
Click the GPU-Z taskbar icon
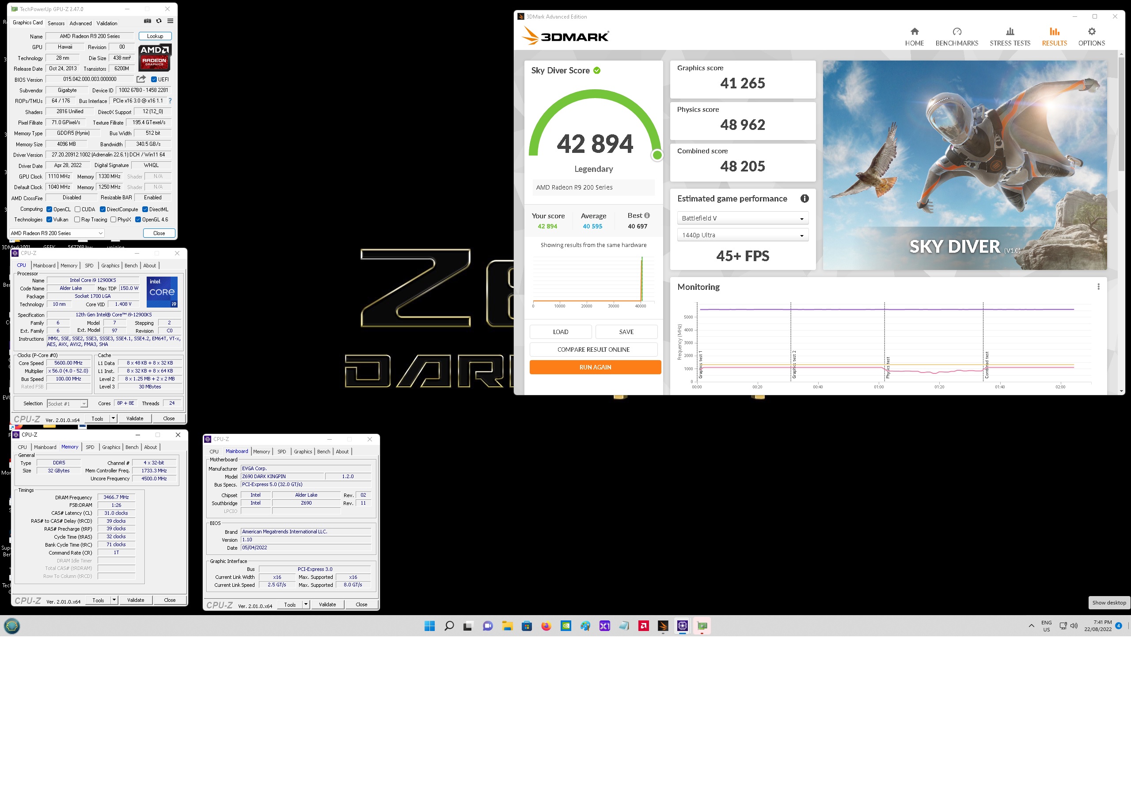[702, 626]
